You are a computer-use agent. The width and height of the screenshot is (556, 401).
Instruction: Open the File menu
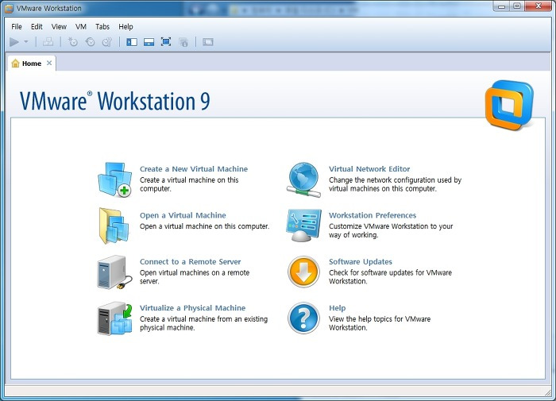click(17, 26)
